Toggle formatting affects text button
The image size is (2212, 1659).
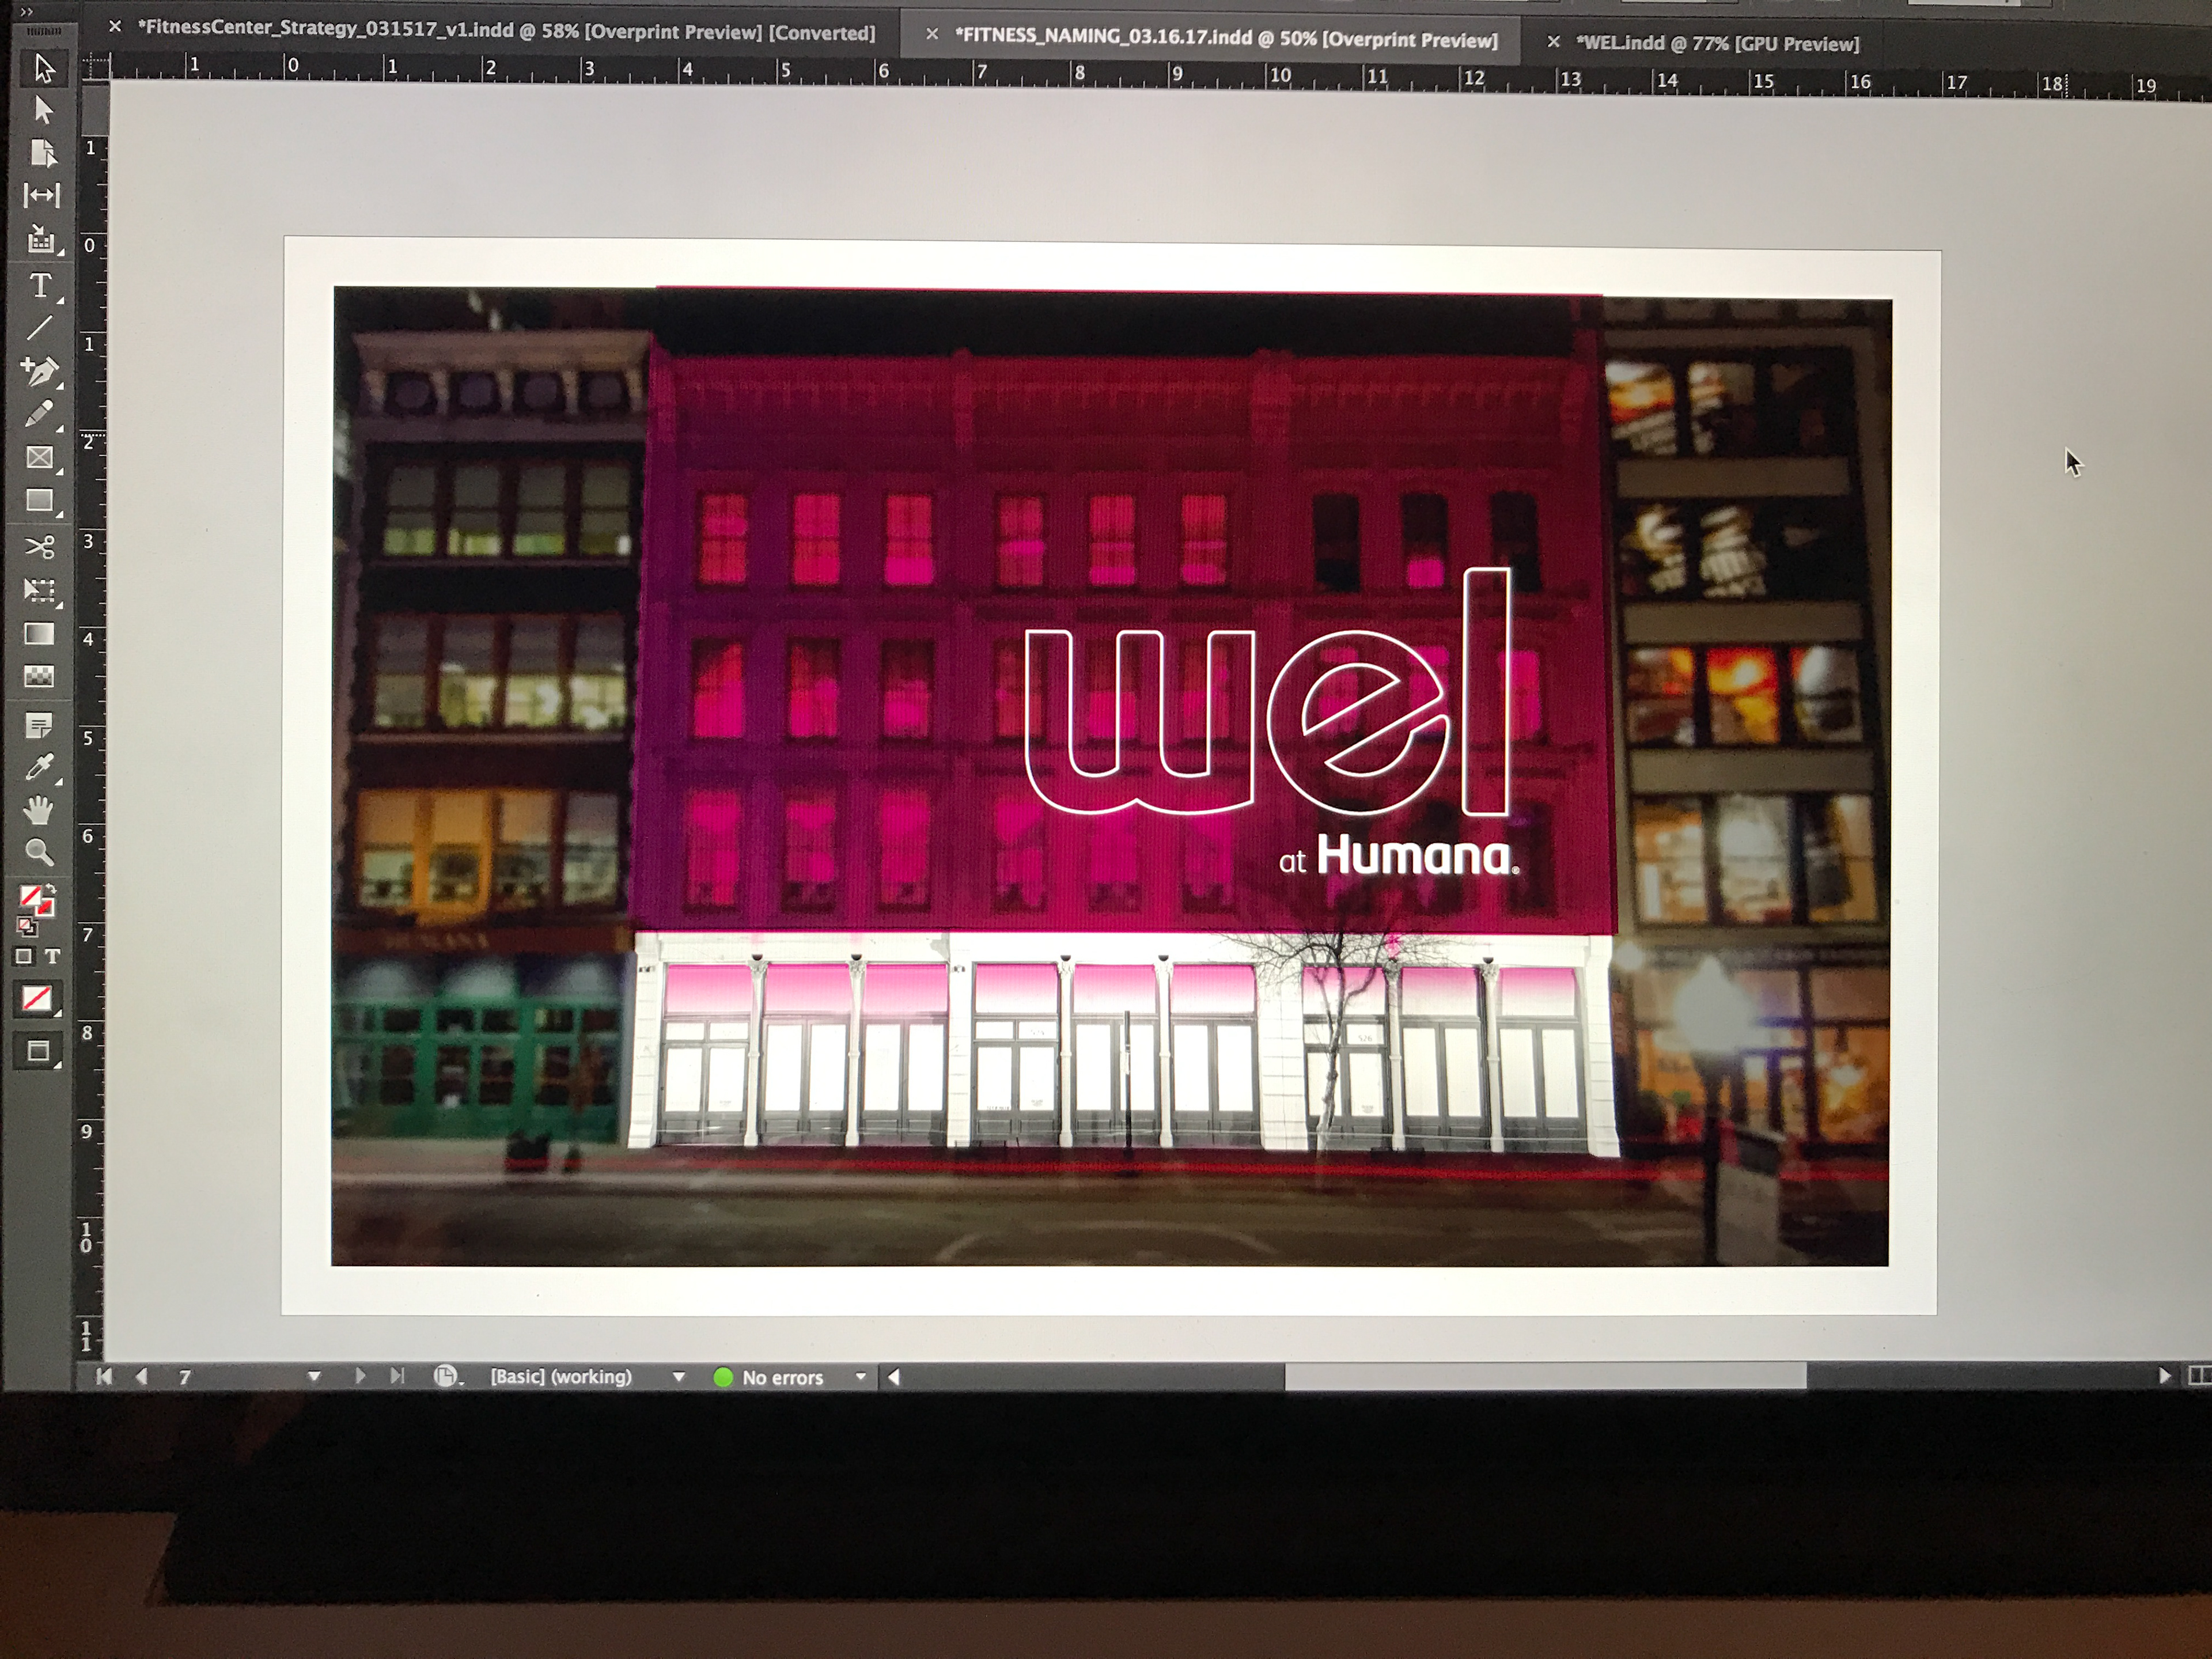pyautogui.click(x=52, y=956)
